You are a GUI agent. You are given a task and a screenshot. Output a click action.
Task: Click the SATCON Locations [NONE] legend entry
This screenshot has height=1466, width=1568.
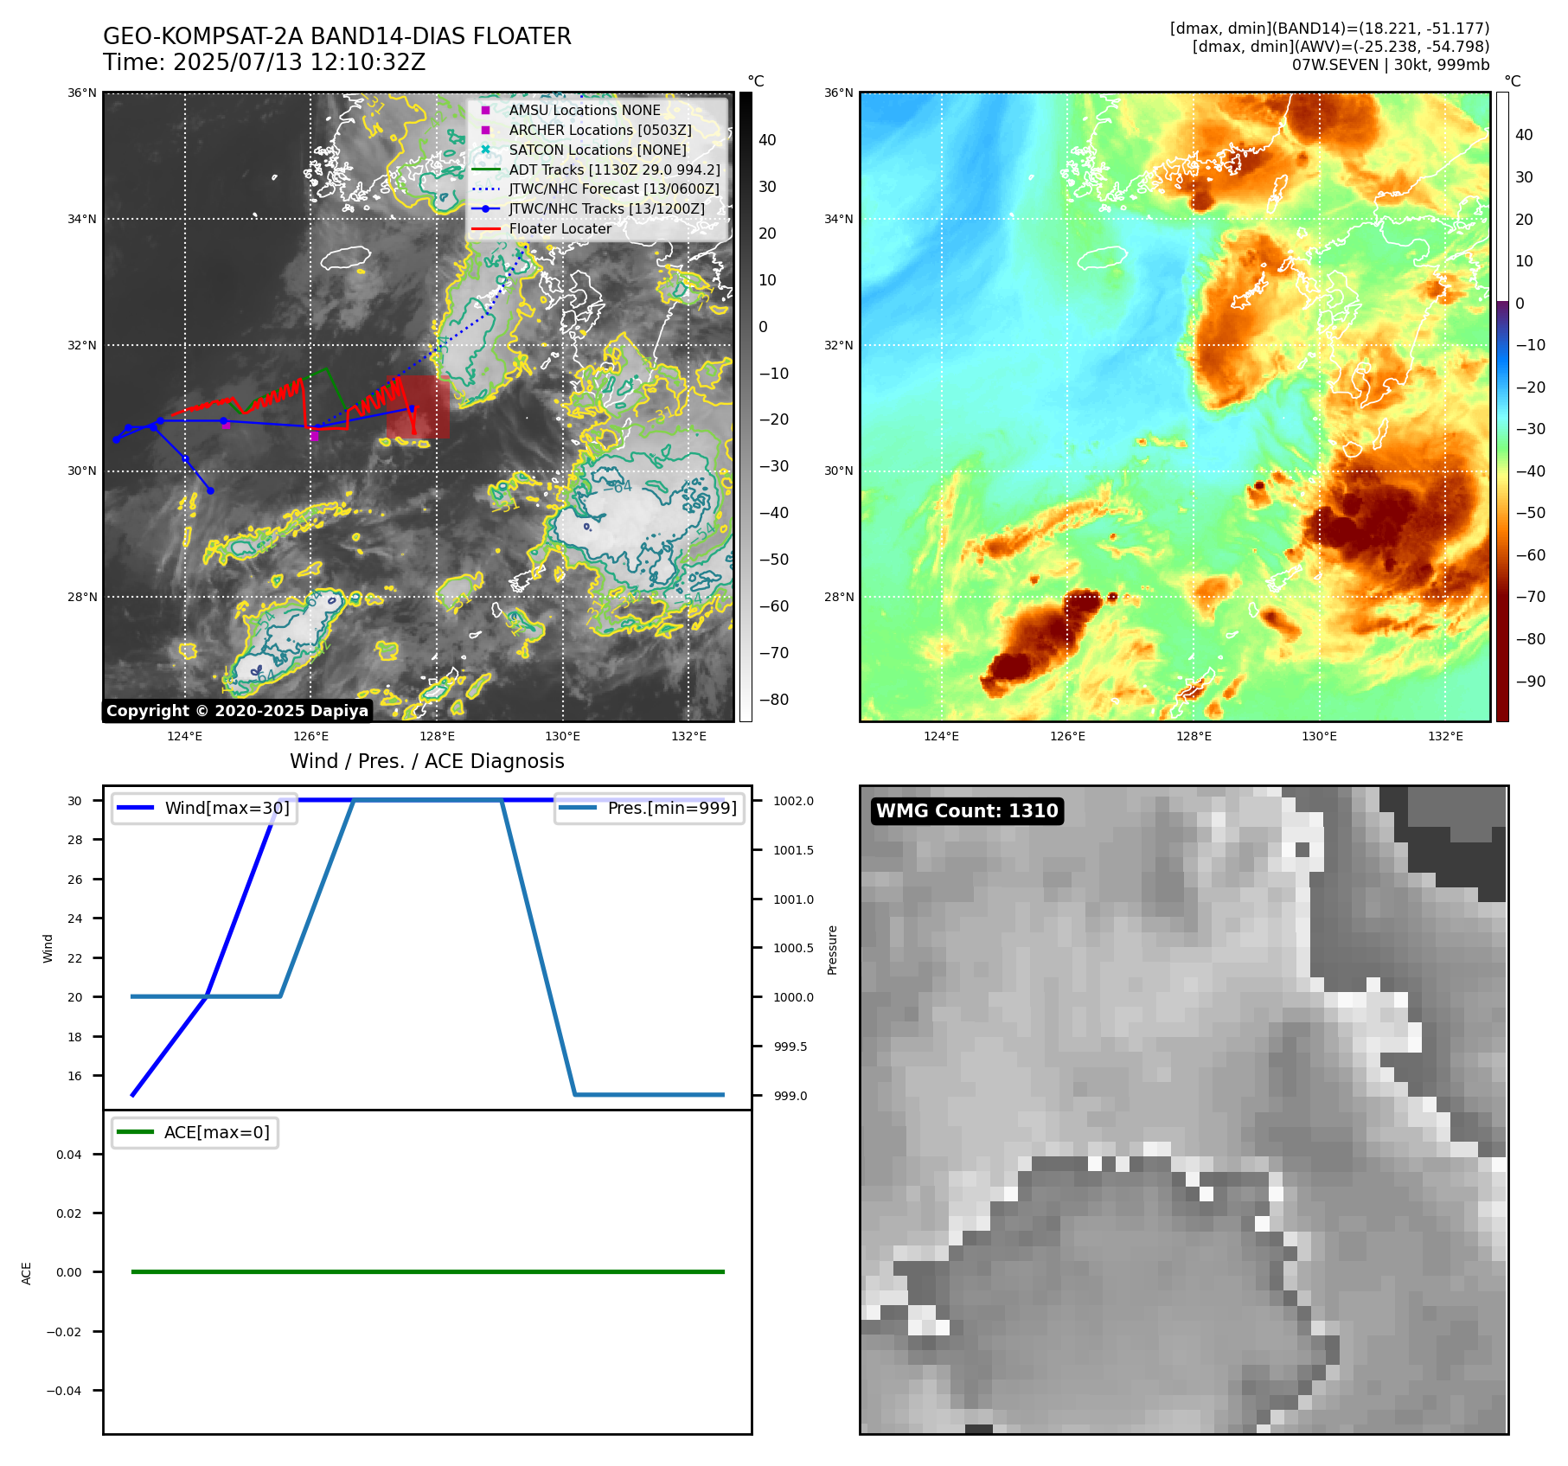tap(597, 150)
